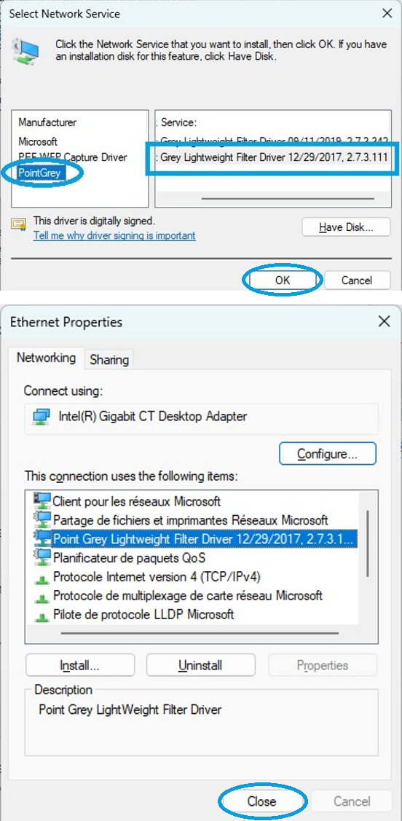Click the Client pour les réseaux Microsoft icon

(42, 500)
